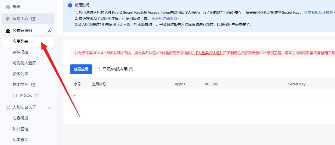335x145 pixels.
Task: Enable the 显示全部应用 checkbox
Action: [98, 69]
